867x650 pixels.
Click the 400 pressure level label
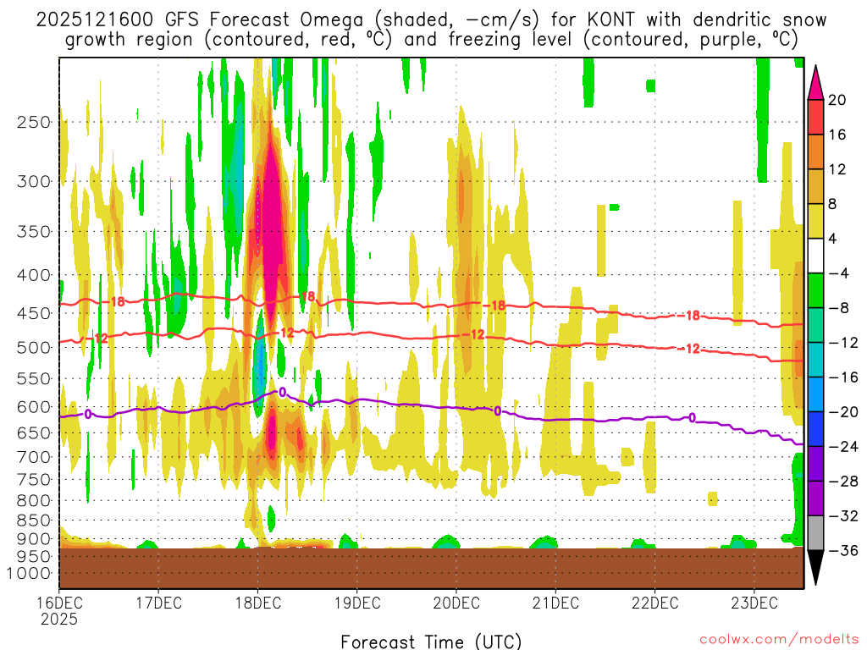(x=34, y=275)
